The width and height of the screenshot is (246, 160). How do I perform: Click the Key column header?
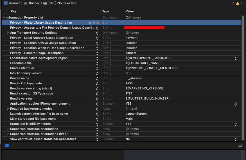tap(13, 11)
